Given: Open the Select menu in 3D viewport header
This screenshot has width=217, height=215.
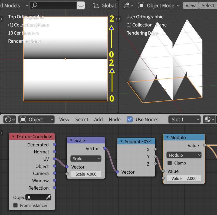Looking at the screenshot, I should (208, 5).
